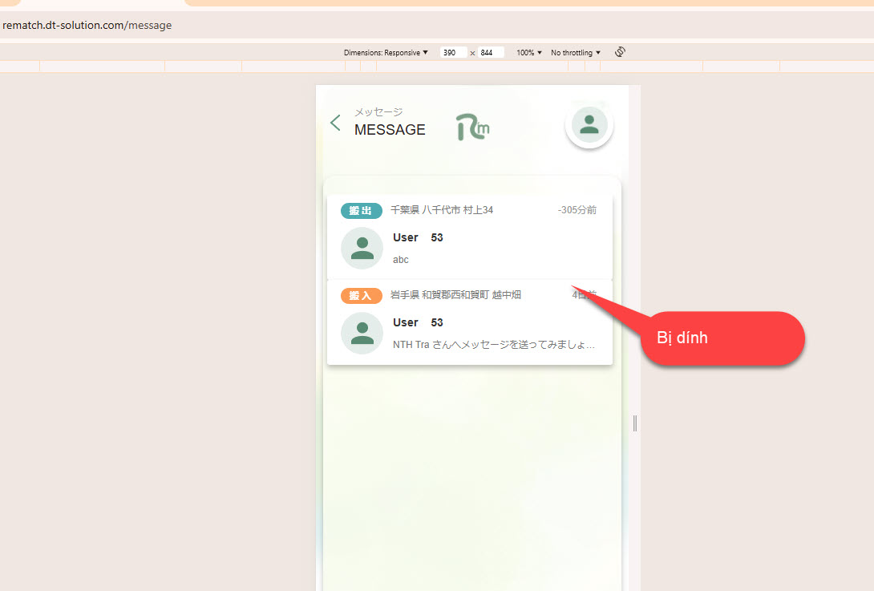Click the viewport height field 844
The width and height of the screenshot is (874, 591).
point(491,53)
